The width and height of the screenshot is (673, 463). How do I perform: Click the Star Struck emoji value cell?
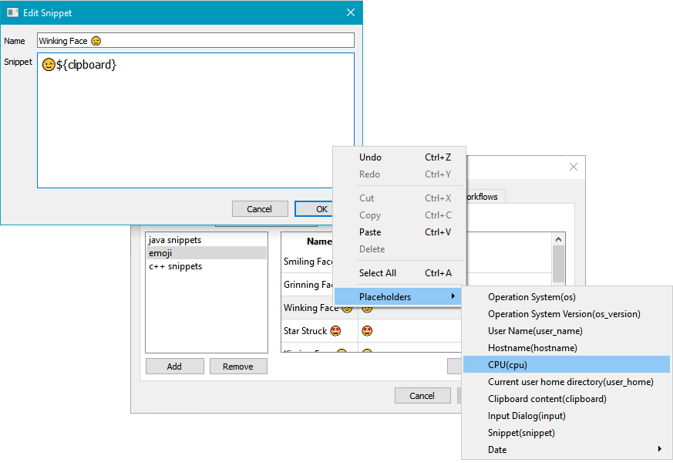pyautogui.click(x=409, y=331)
